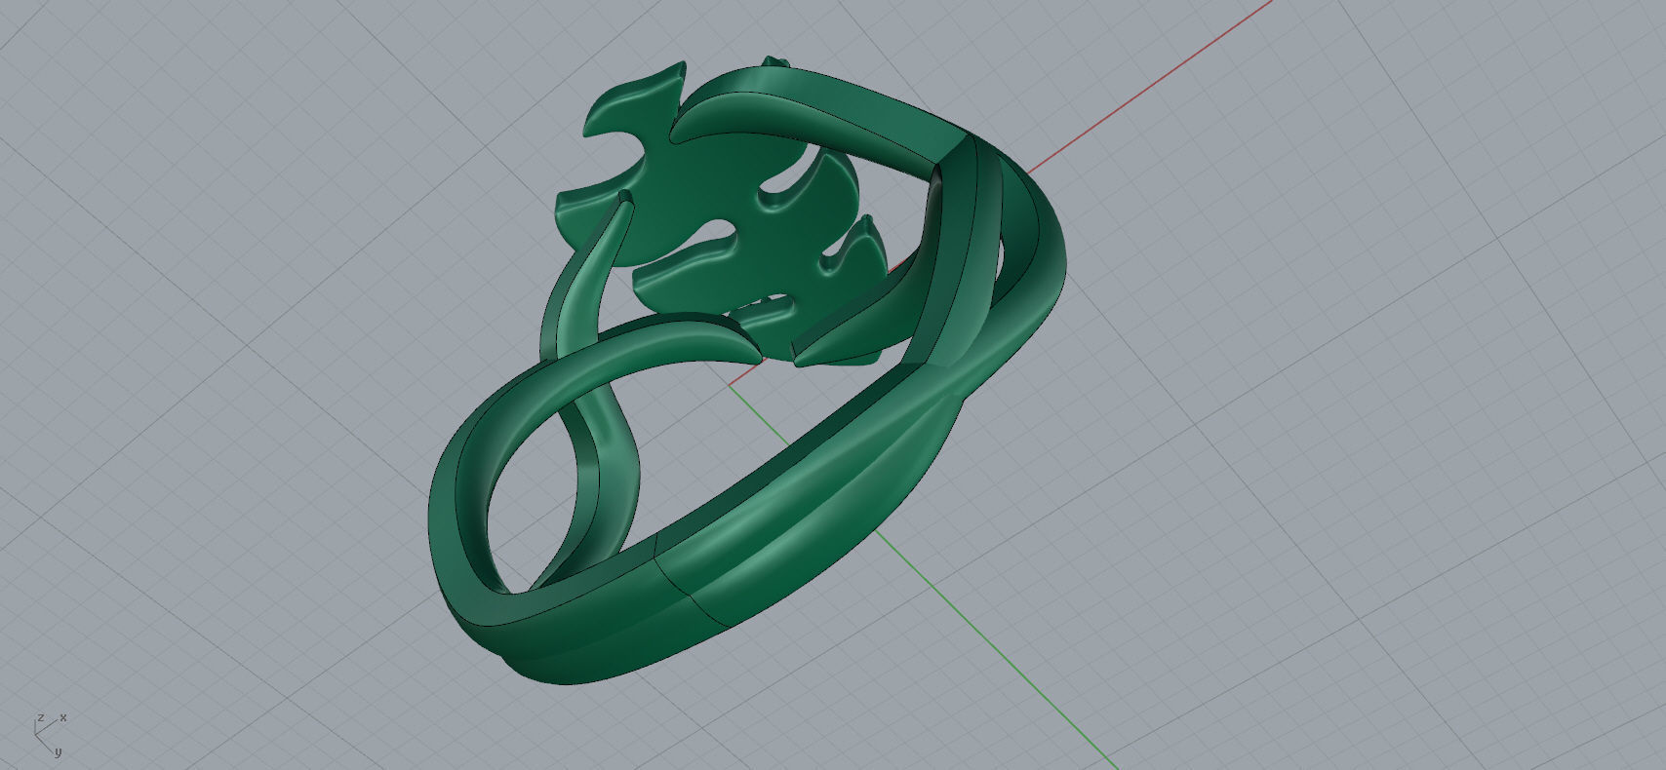Viewport: 1666px width, 770px height.
Task: Click the world axes icon with x, y, z labels
Action: 50,735
